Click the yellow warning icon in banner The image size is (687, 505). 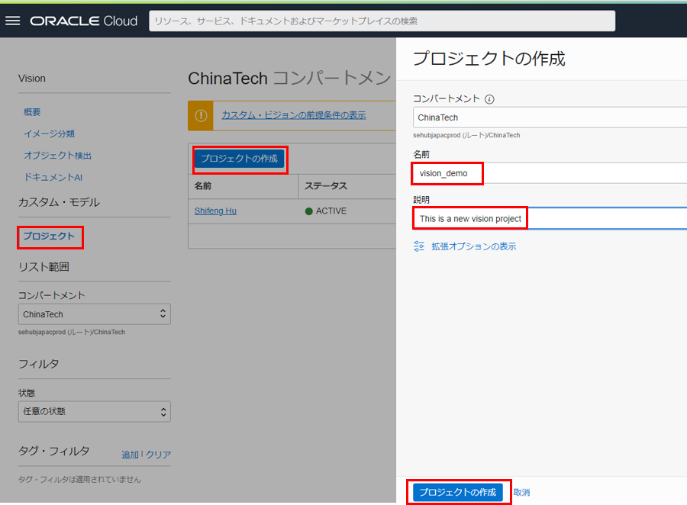[201, 115]
